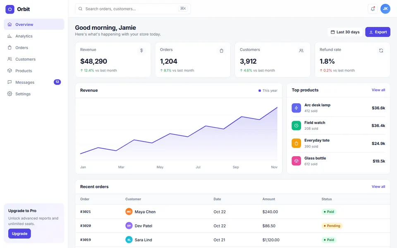Go to Overview in sidebar

[x=34, y=24]
